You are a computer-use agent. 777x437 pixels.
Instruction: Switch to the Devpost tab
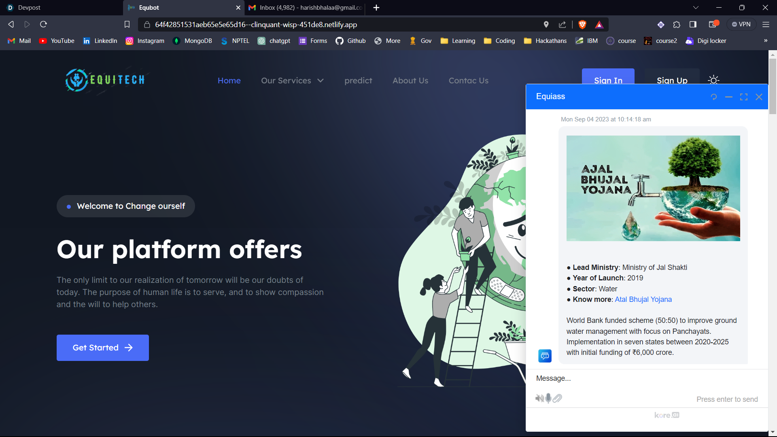(x=29, y=8)
